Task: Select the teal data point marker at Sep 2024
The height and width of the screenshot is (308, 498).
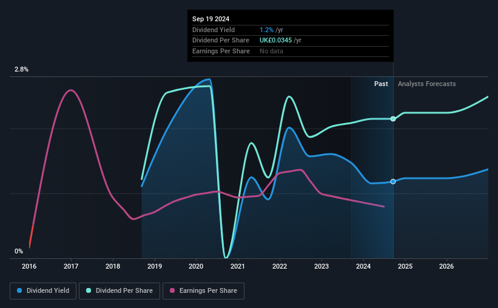Action: 393,119
